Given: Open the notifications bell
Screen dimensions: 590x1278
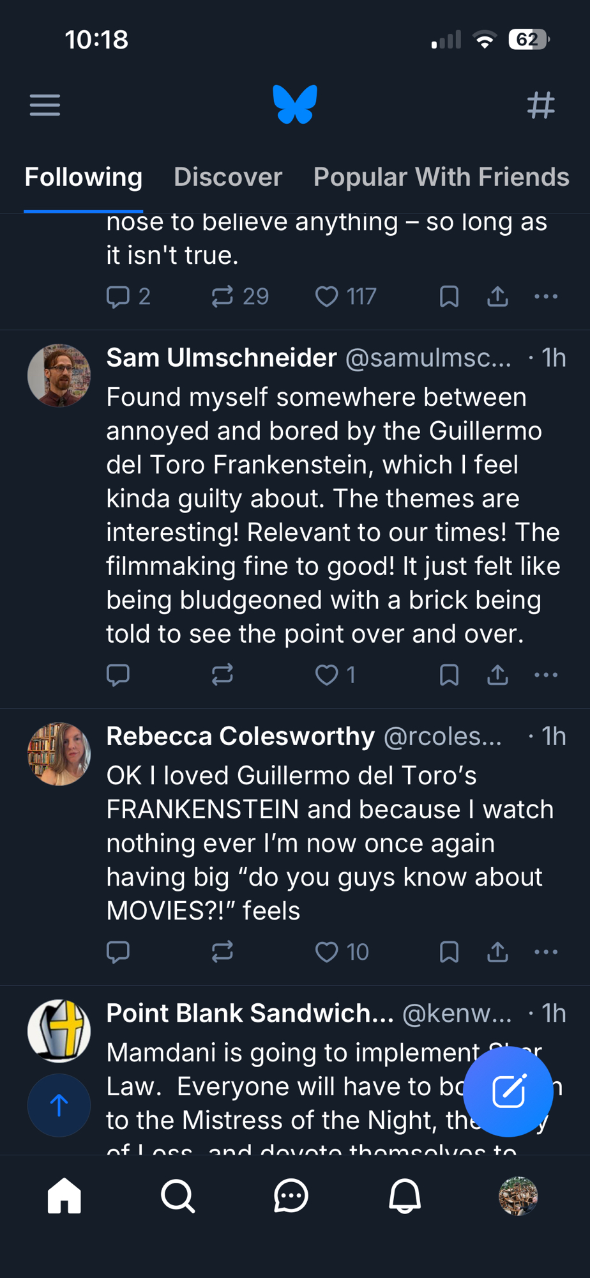Looking at the screenshot, I should [405, 1196].
